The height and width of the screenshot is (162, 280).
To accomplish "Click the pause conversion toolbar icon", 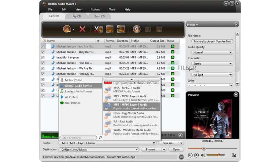I will (148, 29).
